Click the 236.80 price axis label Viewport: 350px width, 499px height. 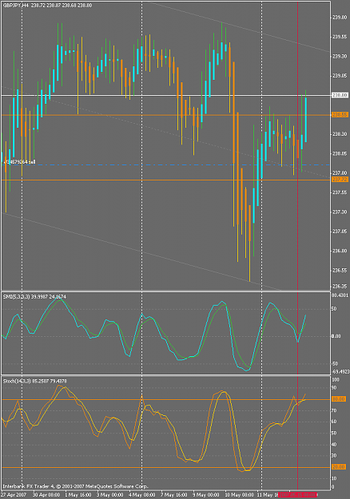click(340, 251)
